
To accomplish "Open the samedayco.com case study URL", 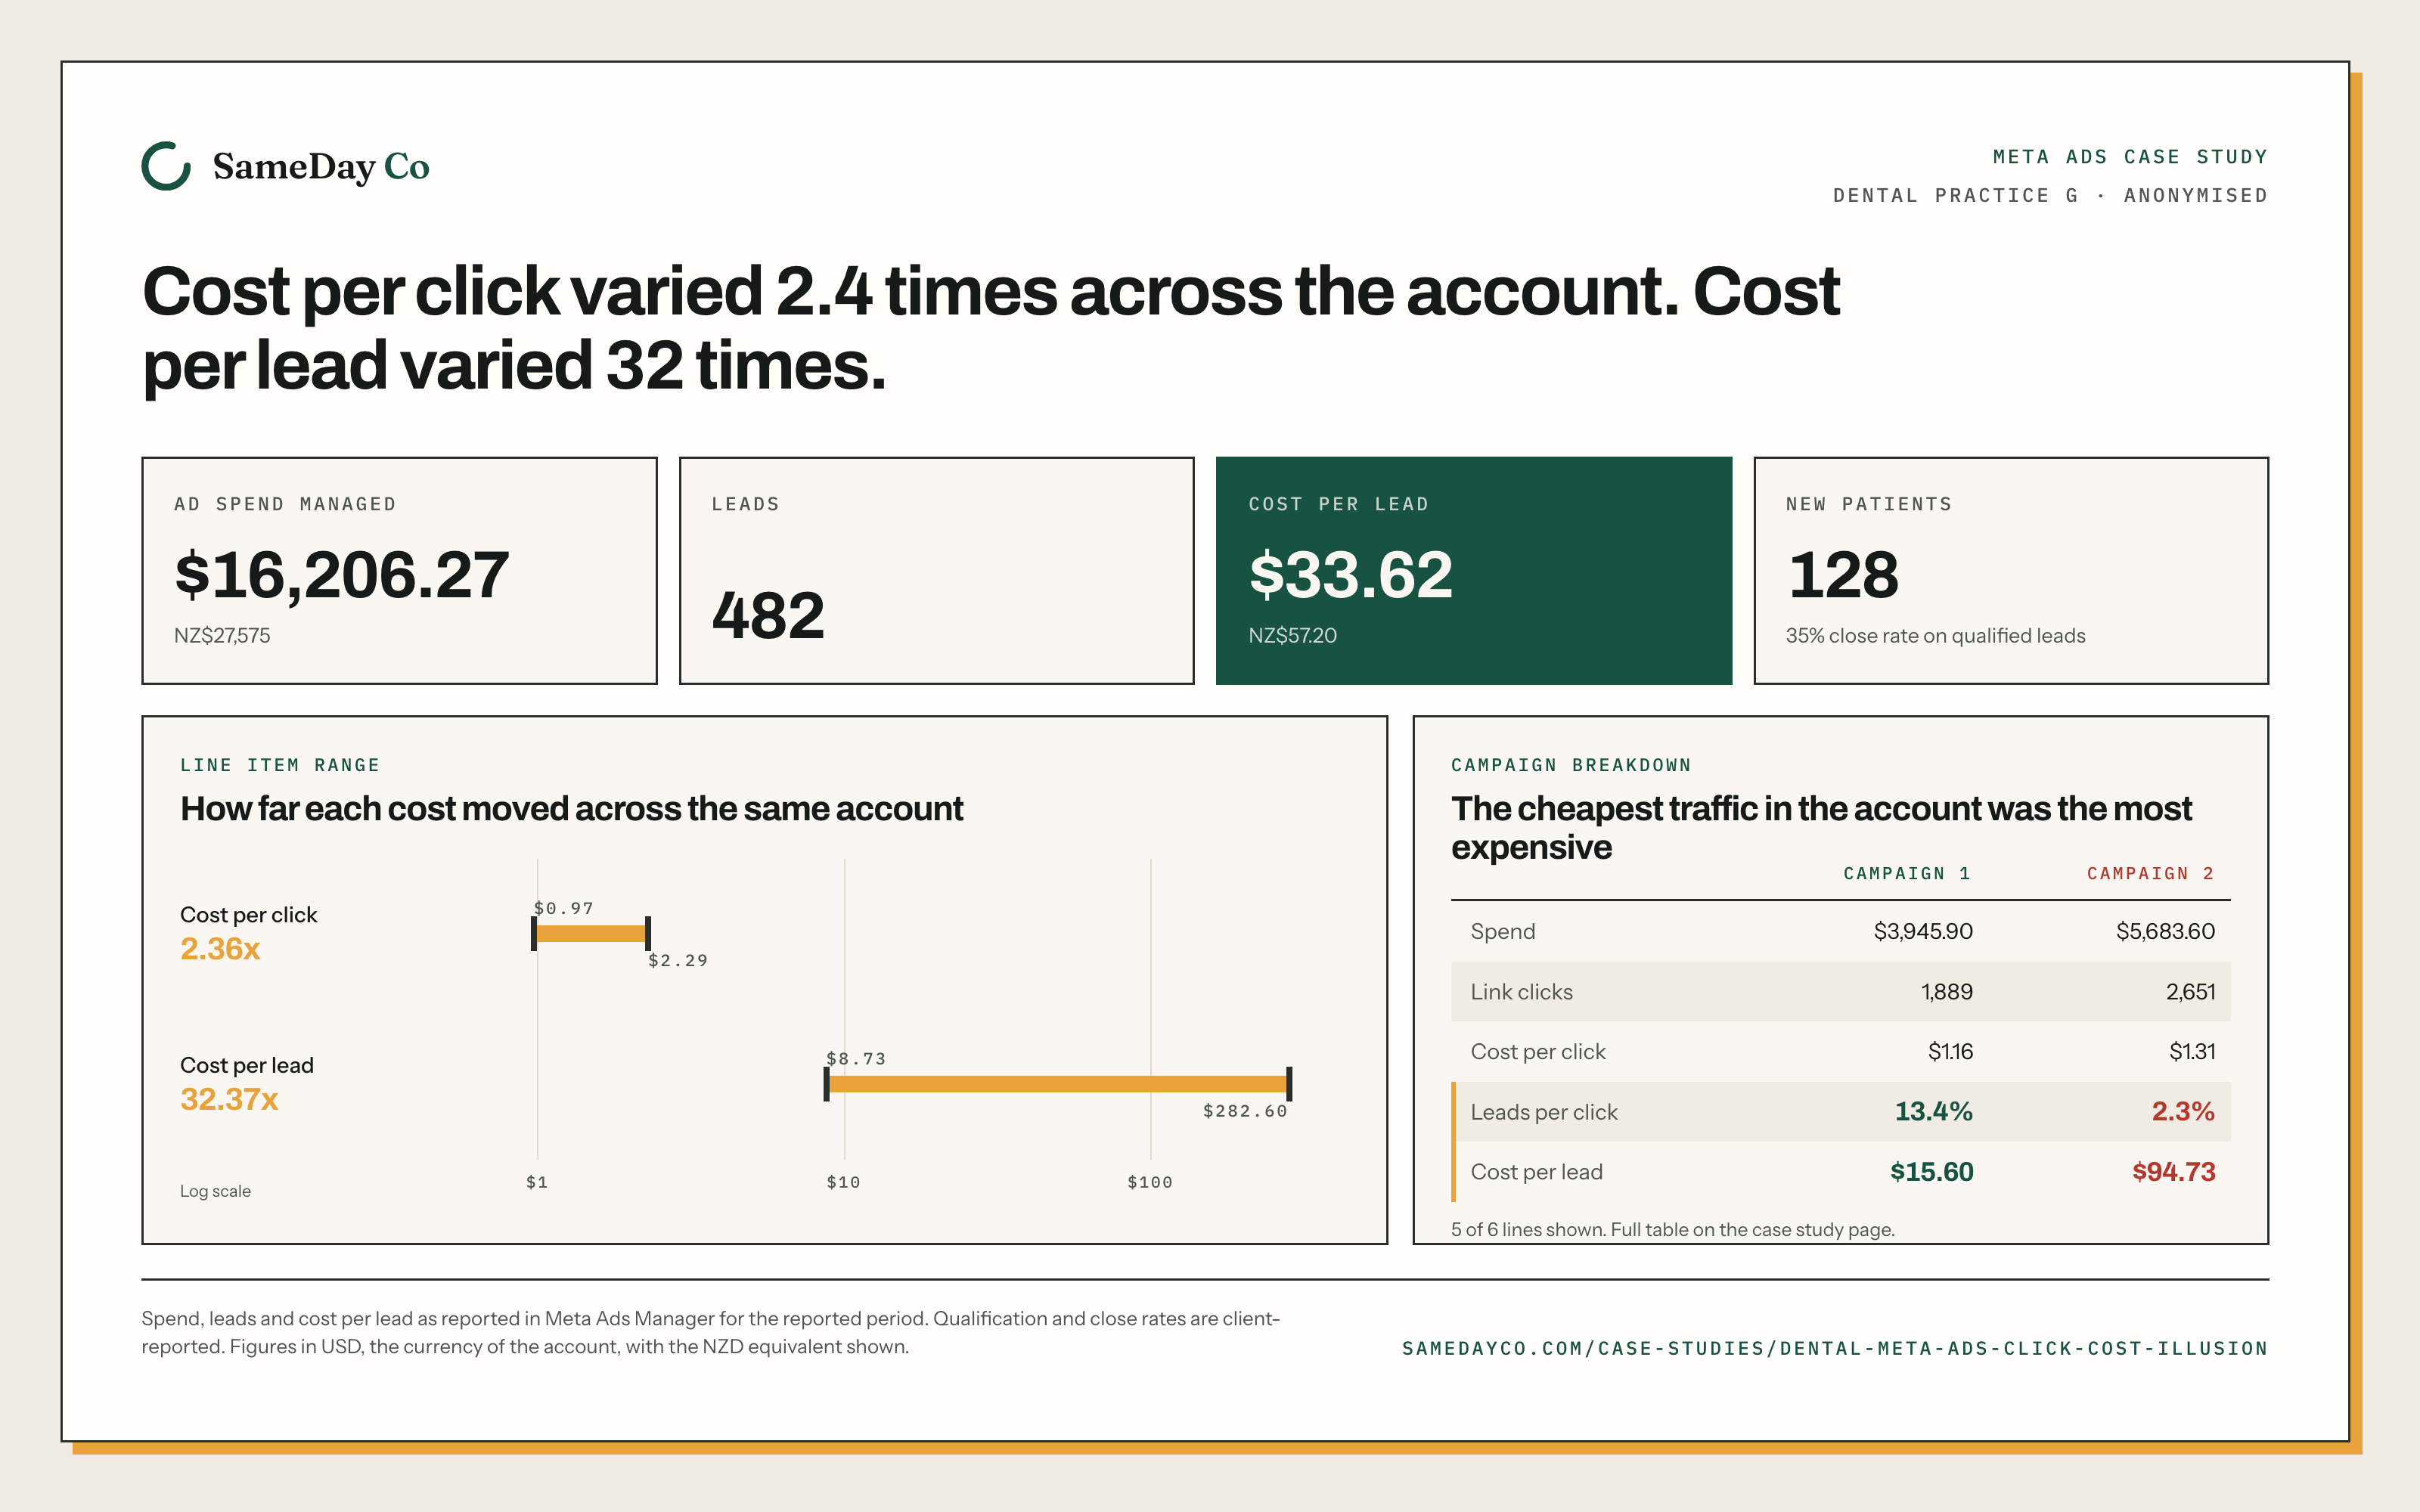I will (x=1834, y=1348).
